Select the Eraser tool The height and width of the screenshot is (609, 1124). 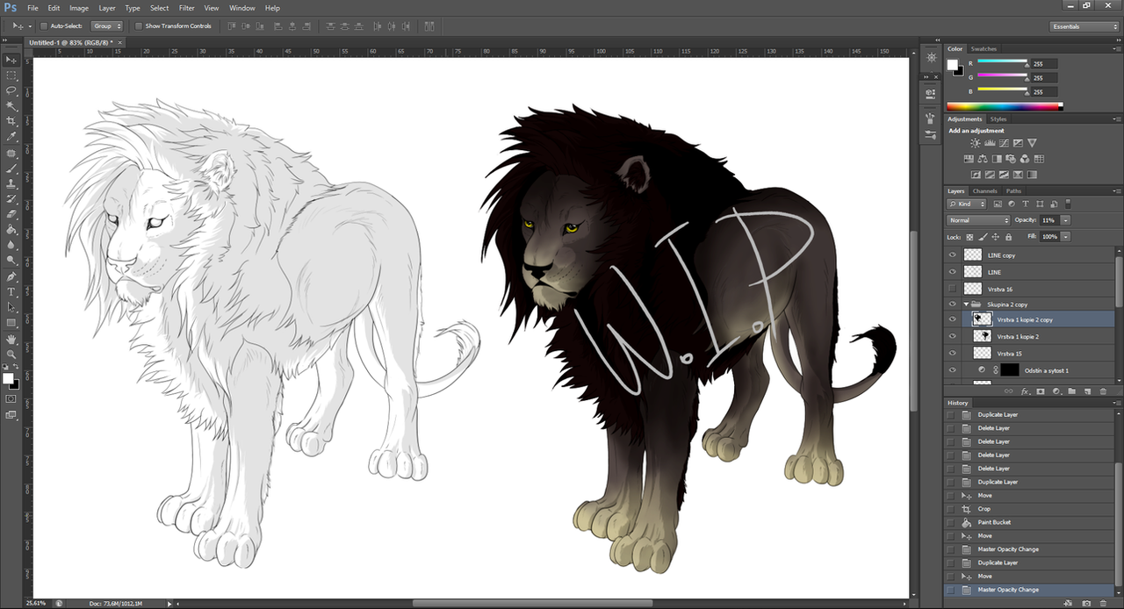[11, 214]
